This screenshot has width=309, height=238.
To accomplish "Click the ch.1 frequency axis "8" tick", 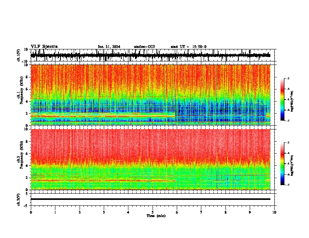I will click(27, 77).
